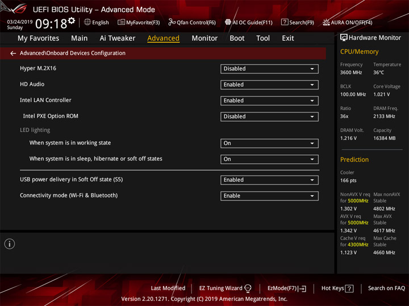Open the HD Audio dropdown

269,84
